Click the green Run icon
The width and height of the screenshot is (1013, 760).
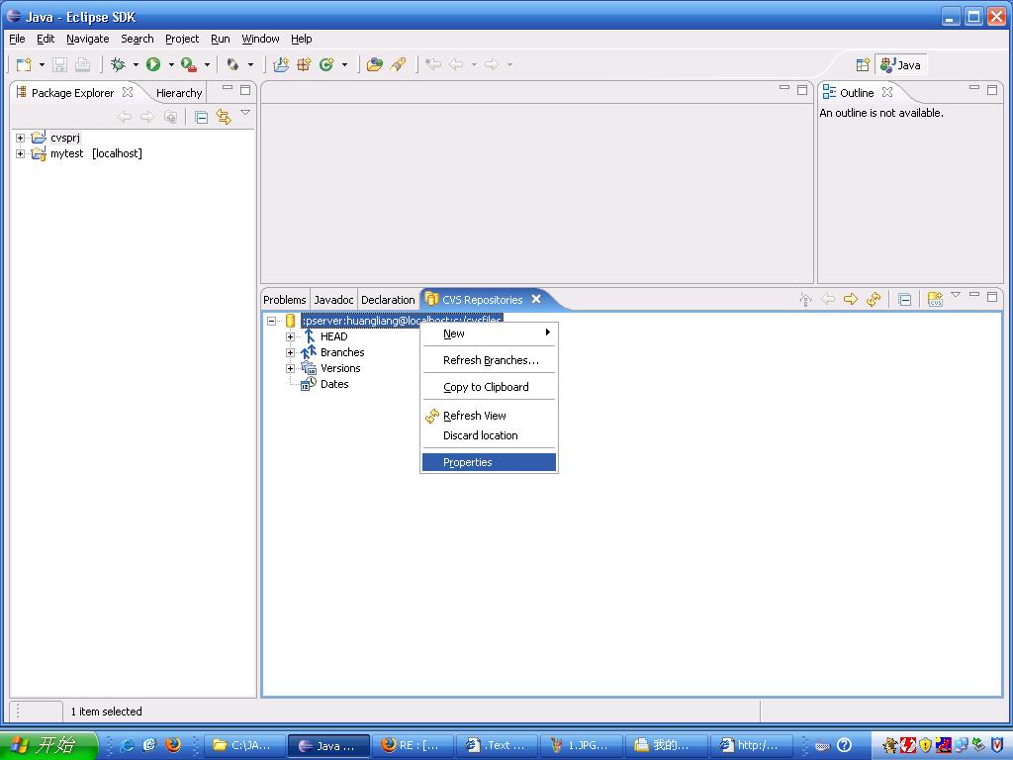(153, 64)
